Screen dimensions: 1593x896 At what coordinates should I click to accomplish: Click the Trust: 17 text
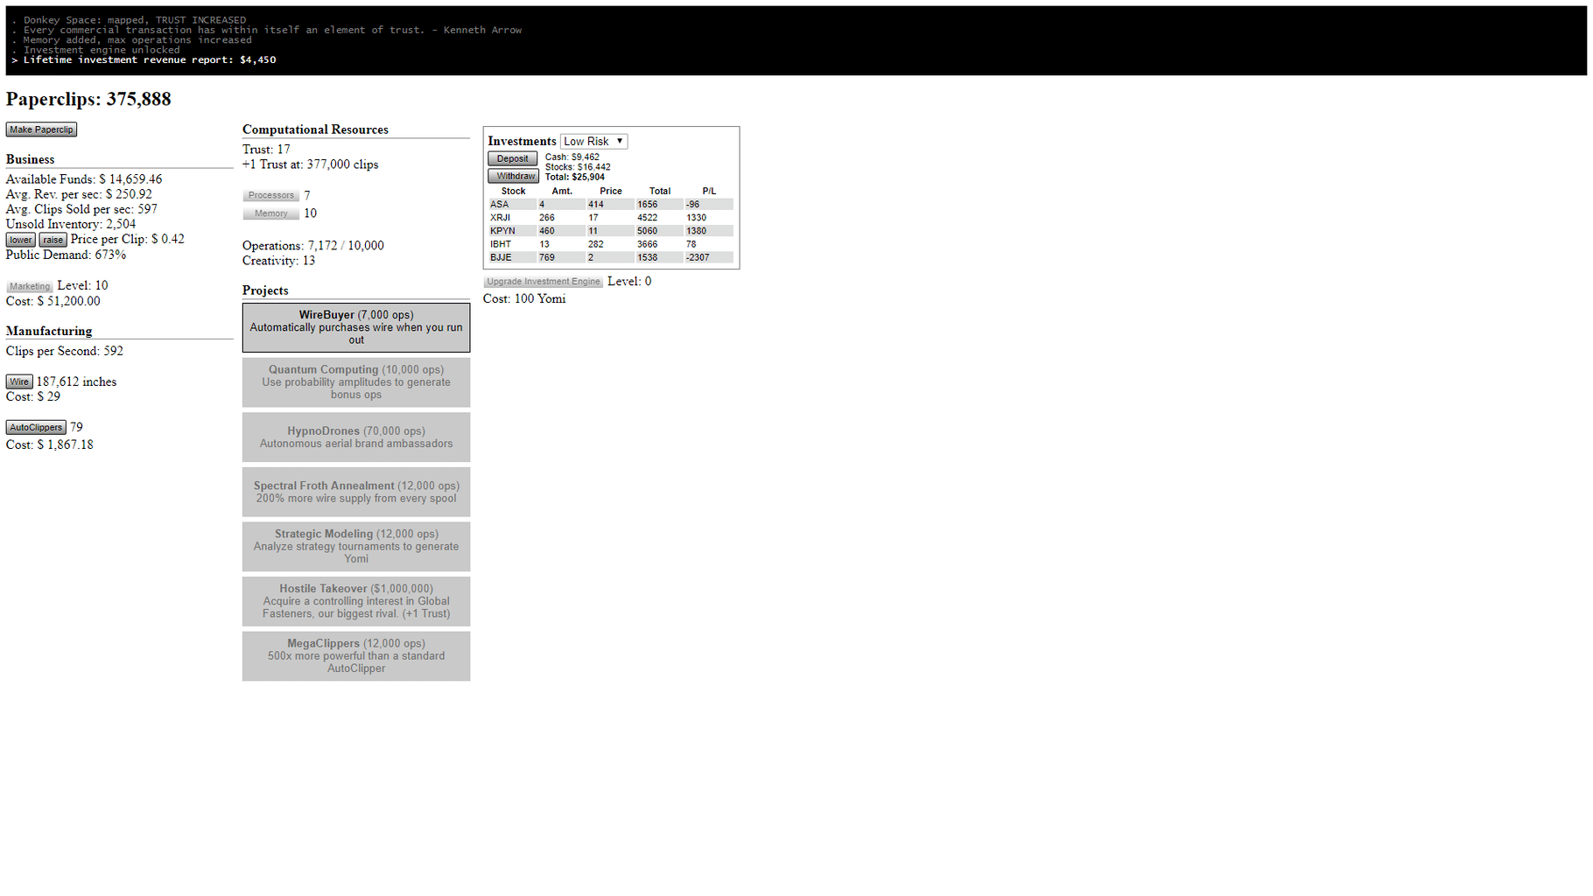[266, 150]
